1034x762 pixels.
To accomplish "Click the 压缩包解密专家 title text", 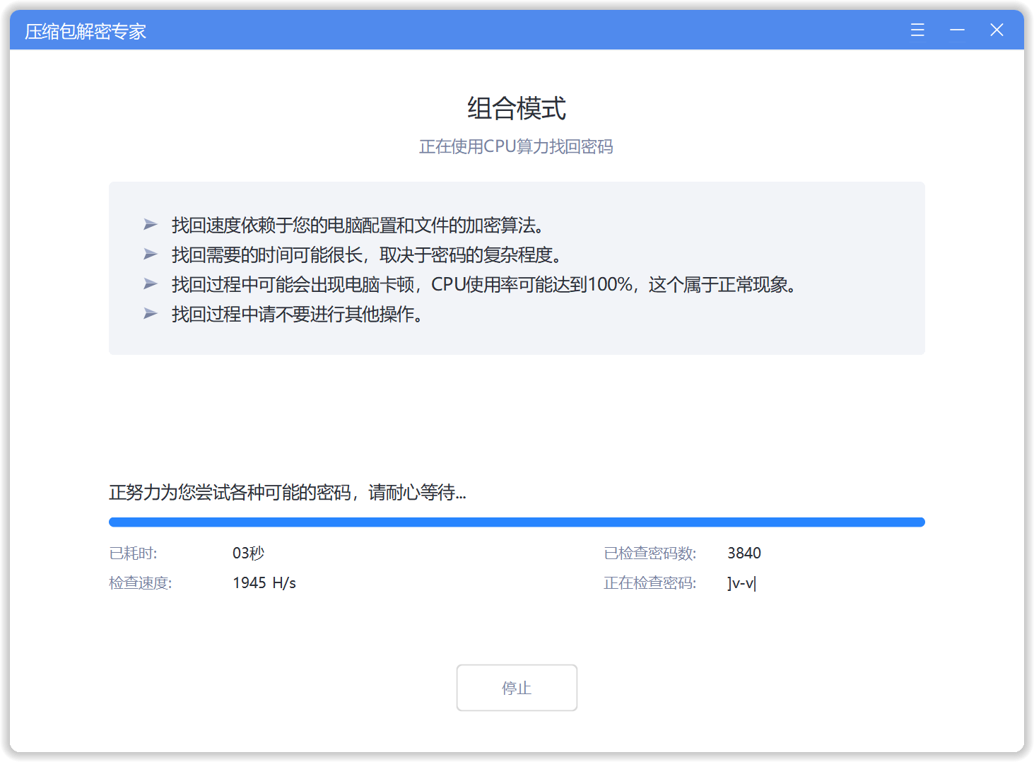I will click(86, 31).
